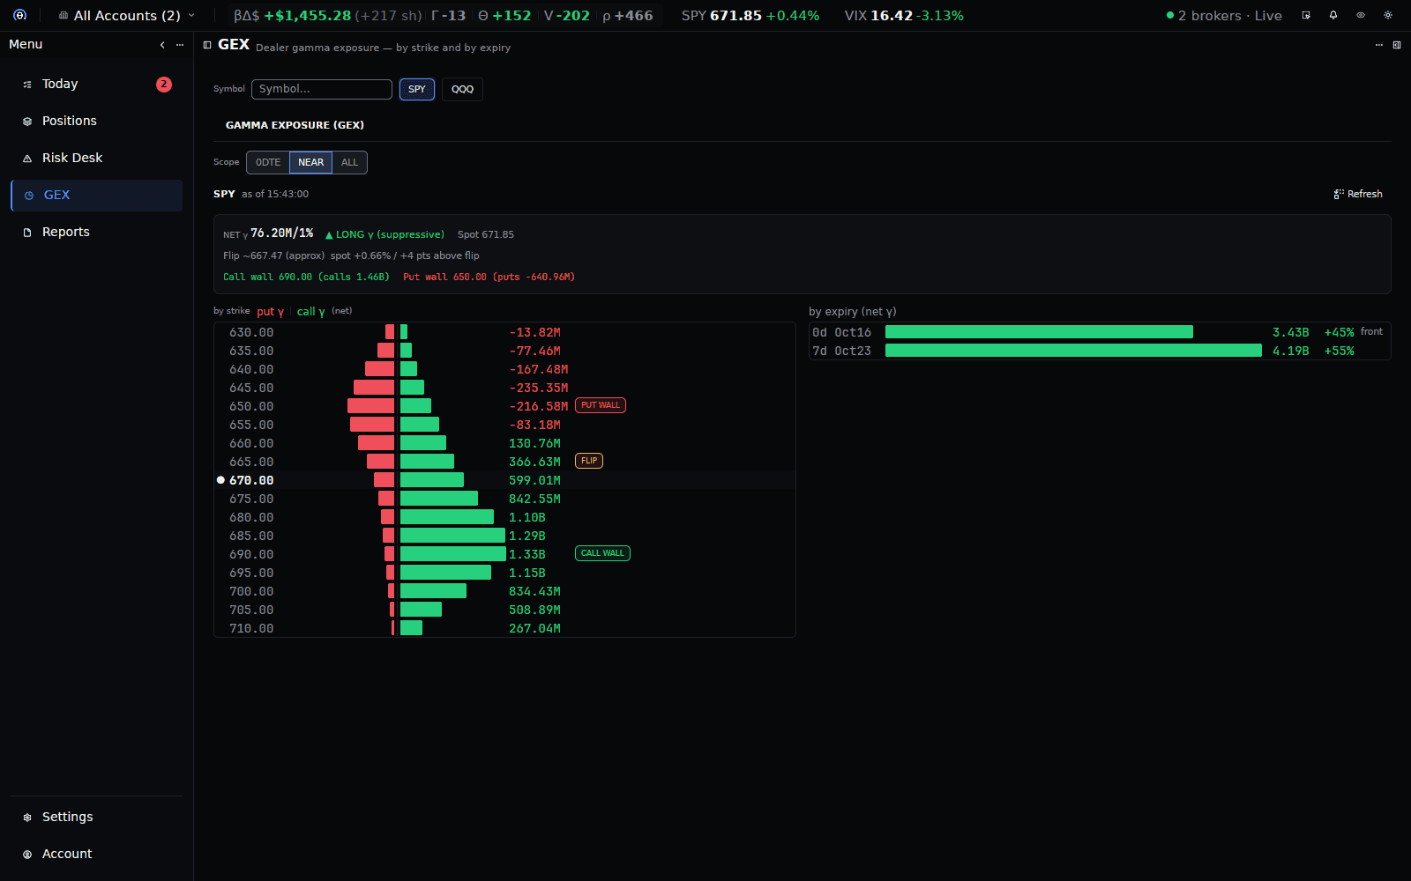
Task: Click the PUT WALL tag at 650.00
Action: [601, 405]
